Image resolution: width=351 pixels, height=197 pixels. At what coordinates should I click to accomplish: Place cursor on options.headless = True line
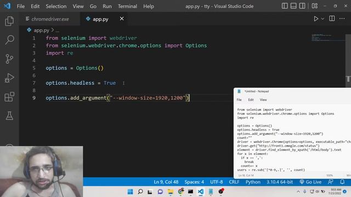coord(81,83)
